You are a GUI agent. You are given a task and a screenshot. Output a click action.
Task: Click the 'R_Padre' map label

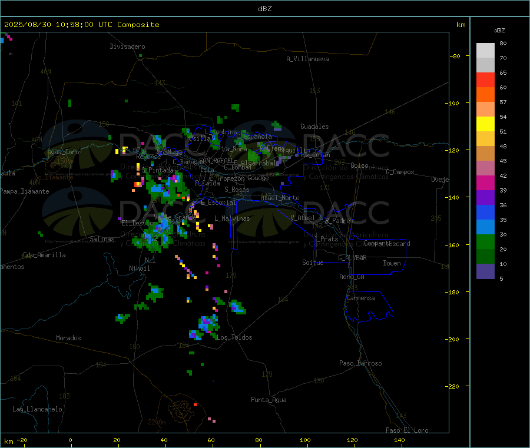[337, 221]
